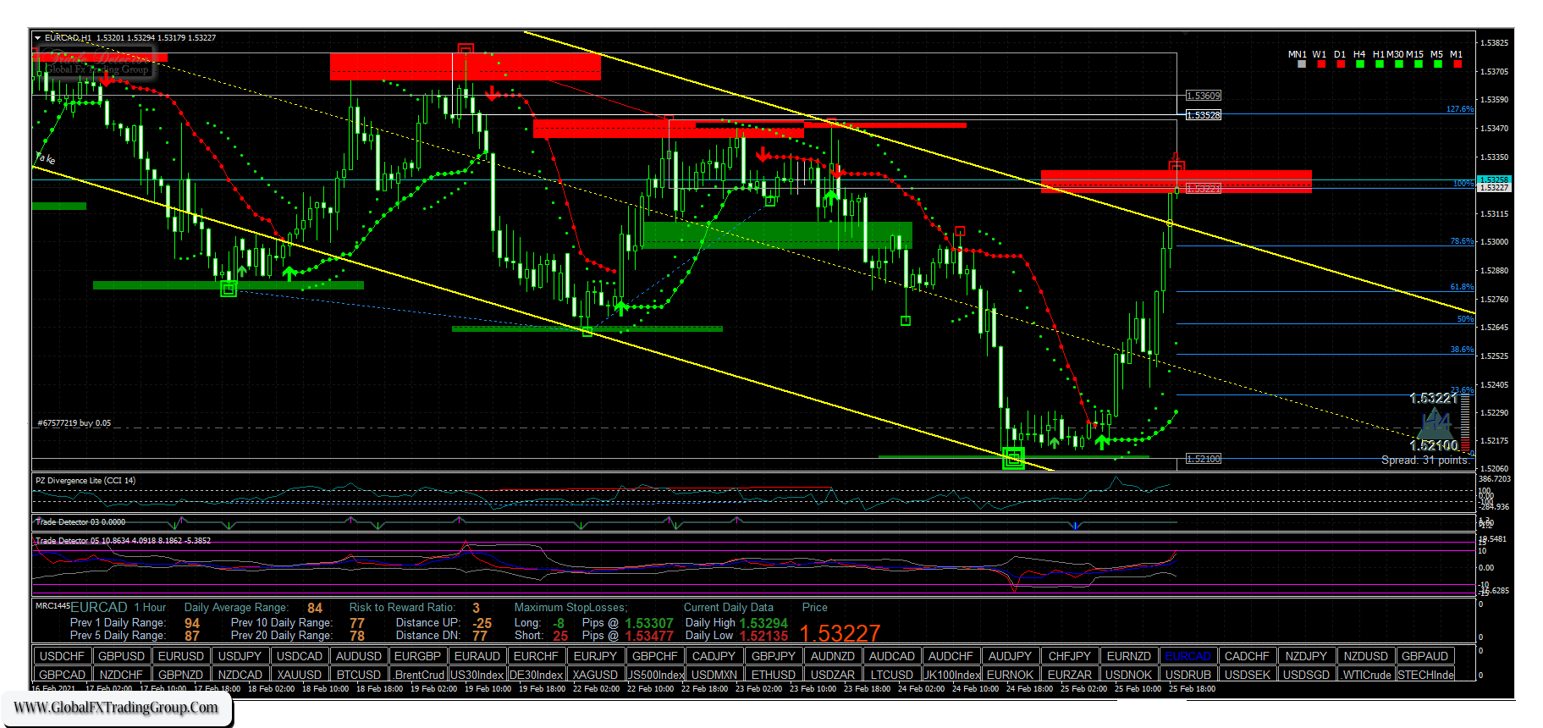Screen dimensions: 1543x728
Task: Click the gray MN1 trend square
Action: tap(1301, 64)
